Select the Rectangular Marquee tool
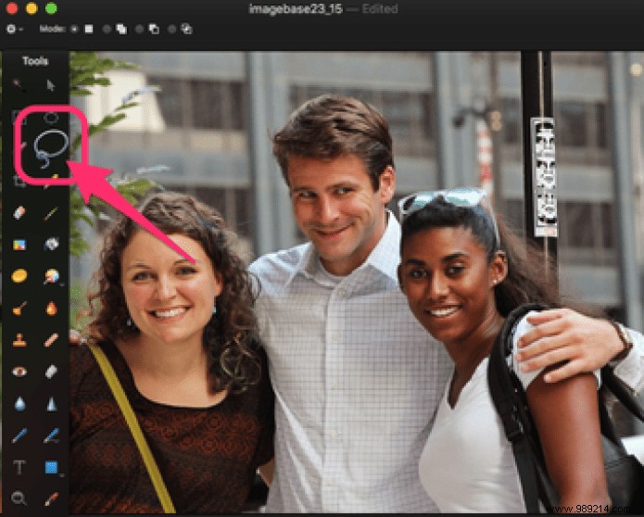The image size is (644, 517). coord(19,118)
